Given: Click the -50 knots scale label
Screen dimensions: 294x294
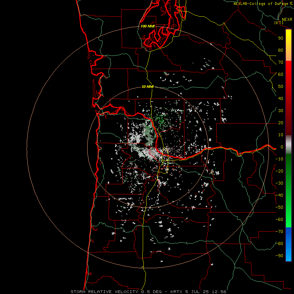Looking at the screenshot, I should point(279,207).
